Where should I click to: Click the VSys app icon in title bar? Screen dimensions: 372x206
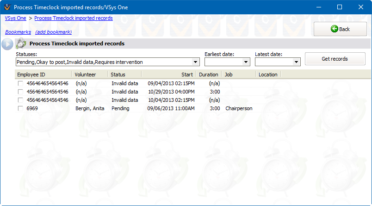pyautogui.click(x=7, y=7)
